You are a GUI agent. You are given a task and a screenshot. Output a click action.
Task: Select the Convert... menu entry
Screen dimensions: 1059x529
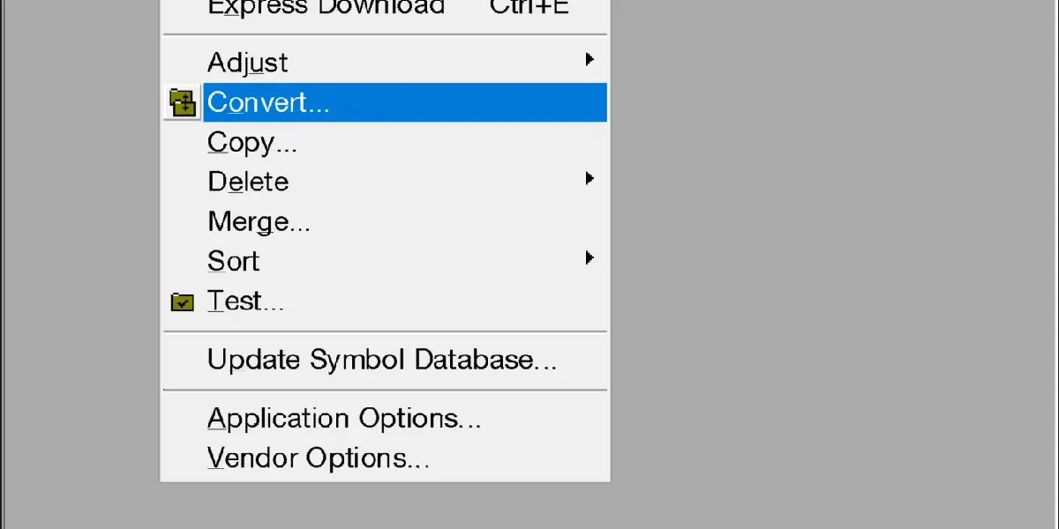[x=268, y=103]
